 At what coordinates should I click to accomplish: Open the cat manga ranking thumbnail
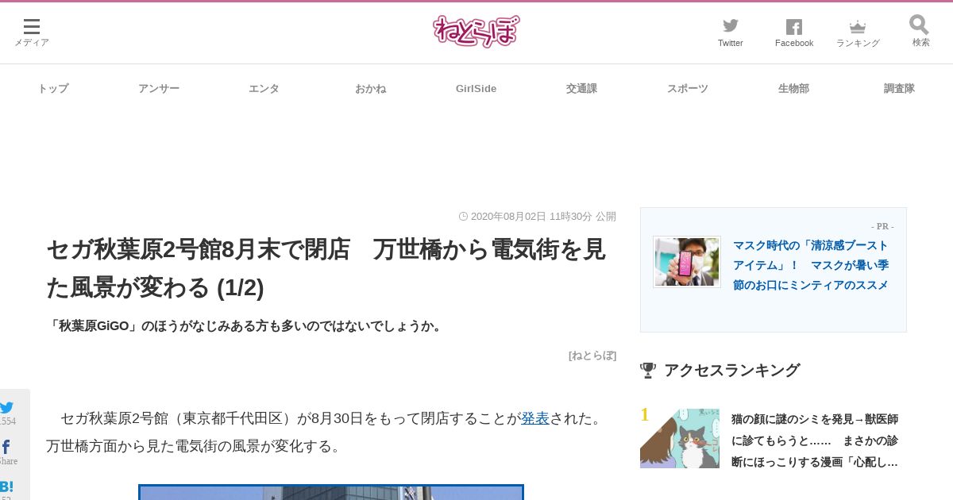680,438
